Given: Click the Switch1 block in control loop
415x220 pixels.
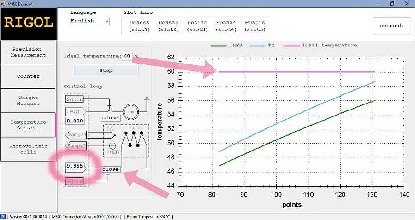Looking at the screenshot, I should pos(75,99).
